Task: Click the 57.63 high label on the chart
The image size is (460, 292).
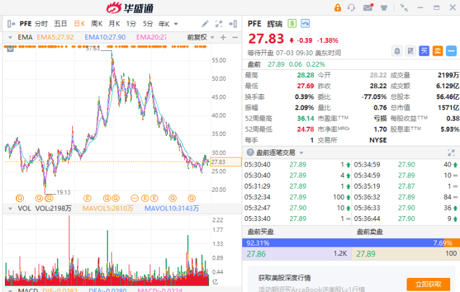Action: coord(93,48)
